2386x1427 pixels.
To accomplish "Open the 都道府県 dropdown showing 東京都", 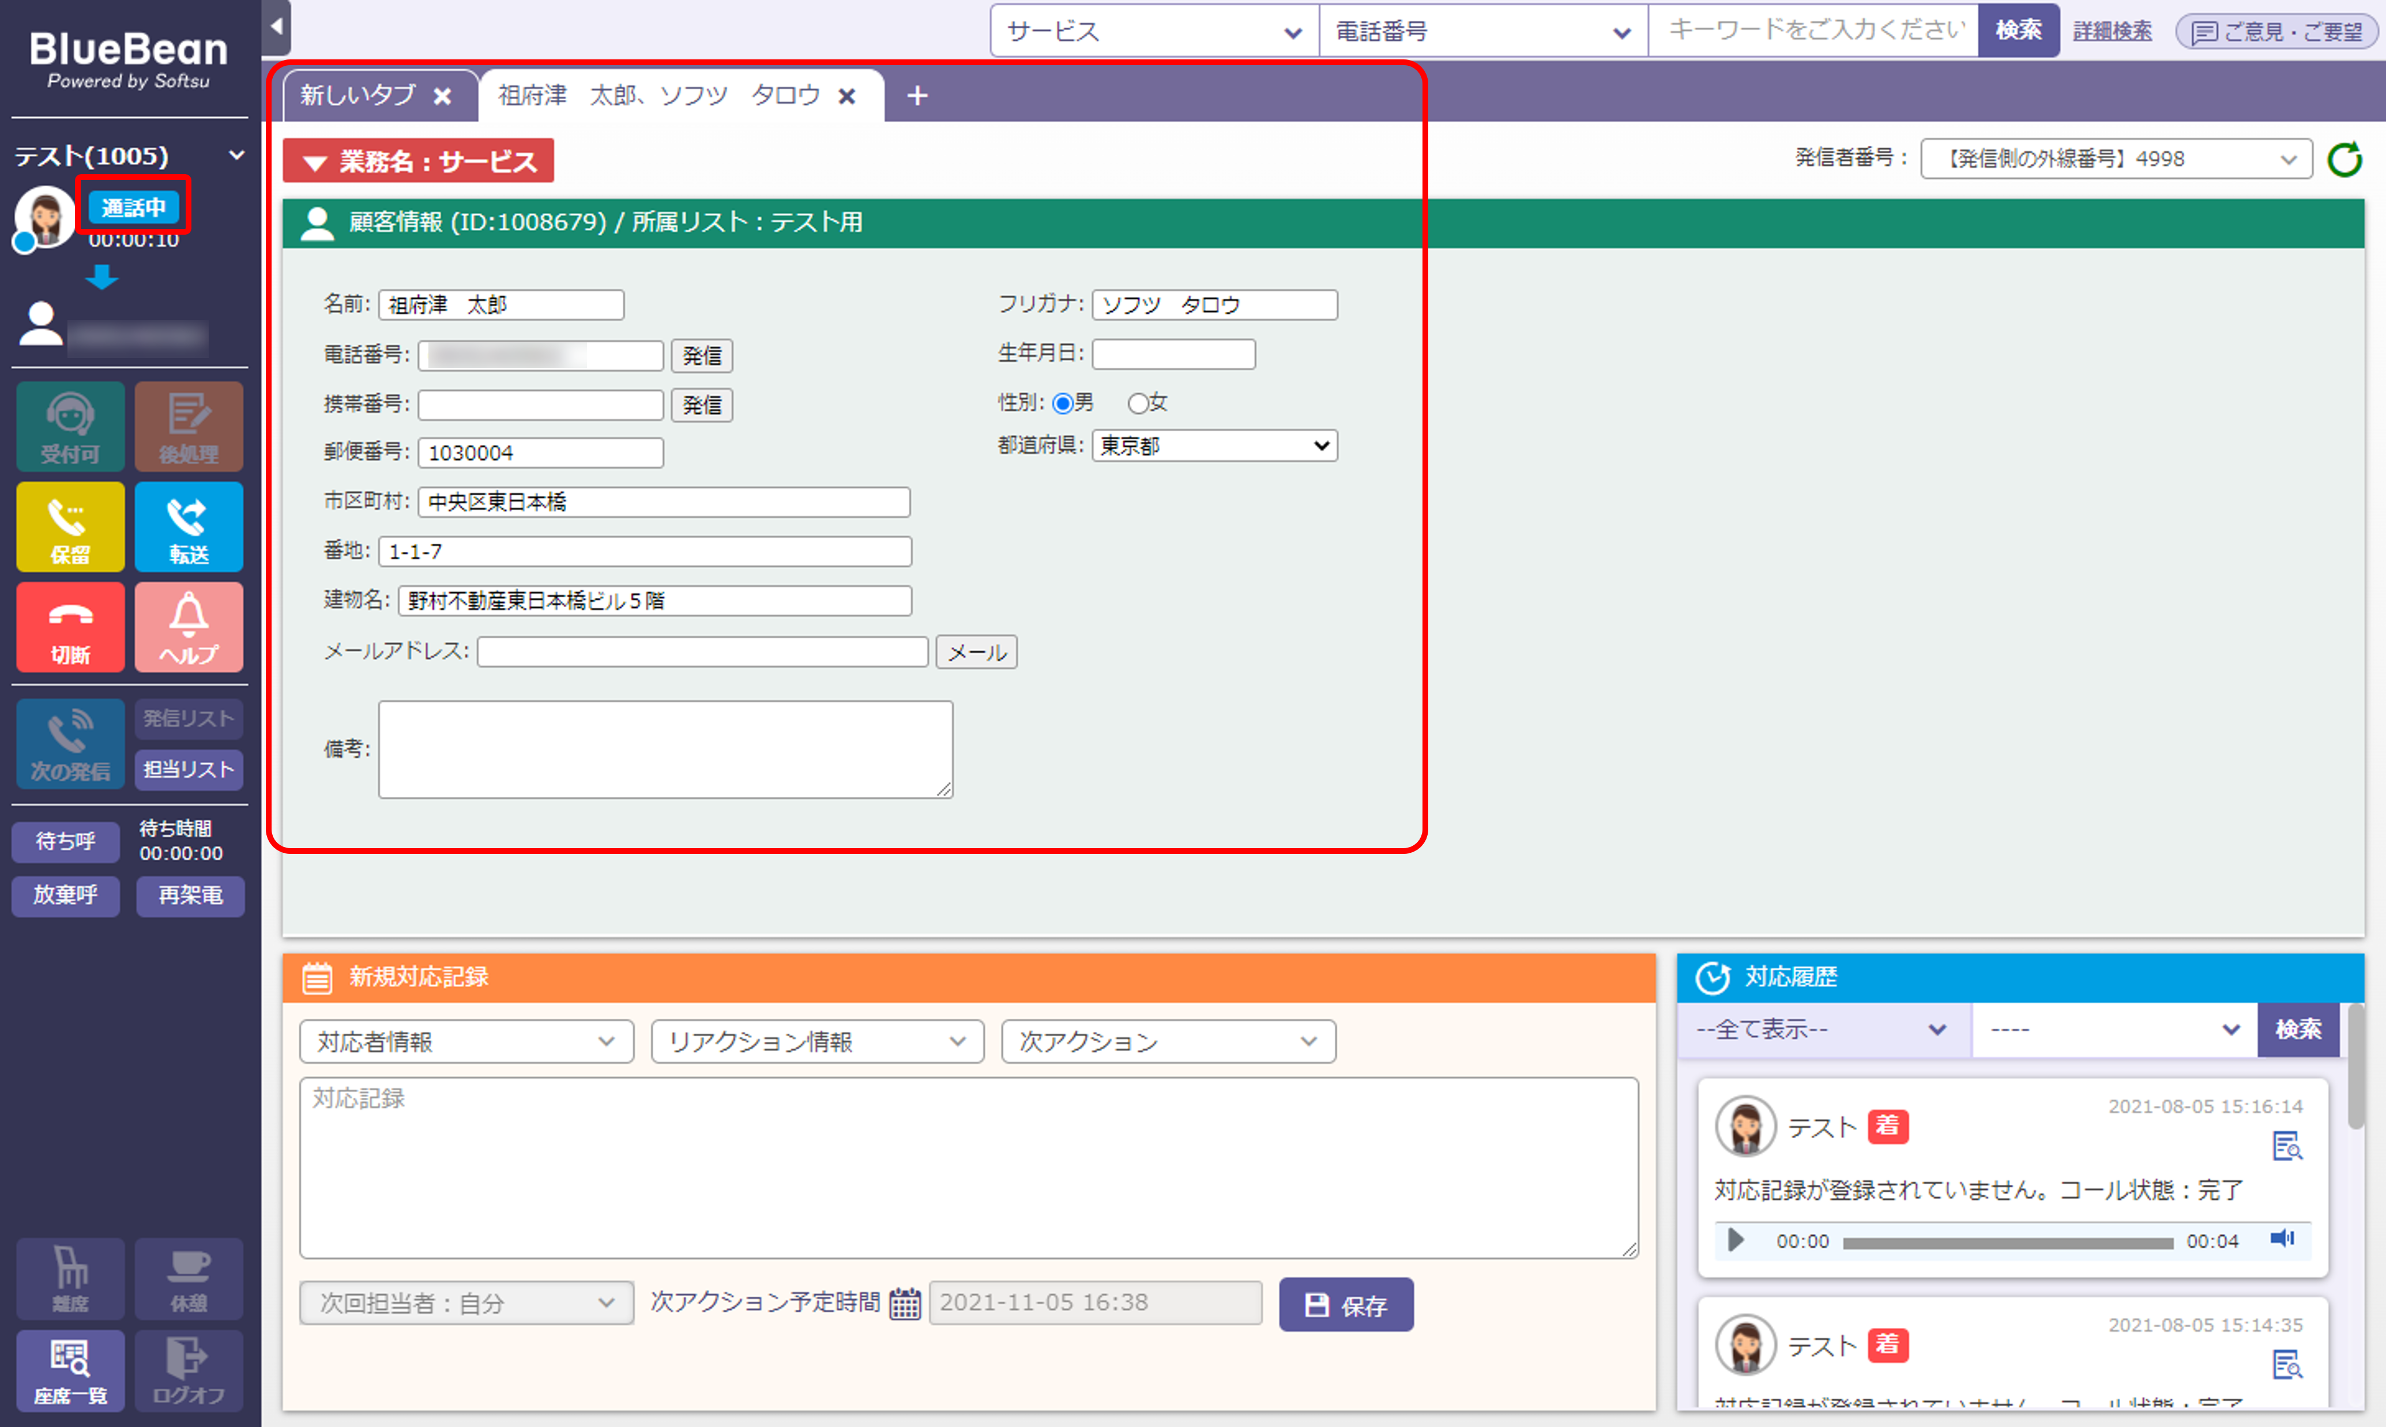I will [1214, 445].
